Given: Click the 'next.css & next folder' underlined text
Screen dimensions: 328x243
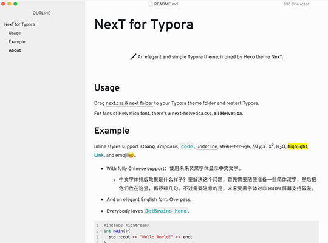Looking at the screenshot, I should tap(129, 103).
